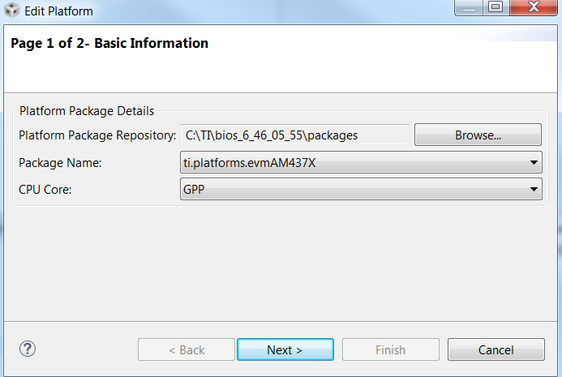Expand the Package Name dropdown arrow
The image size is (562, 377).
[x=534, y=162]
